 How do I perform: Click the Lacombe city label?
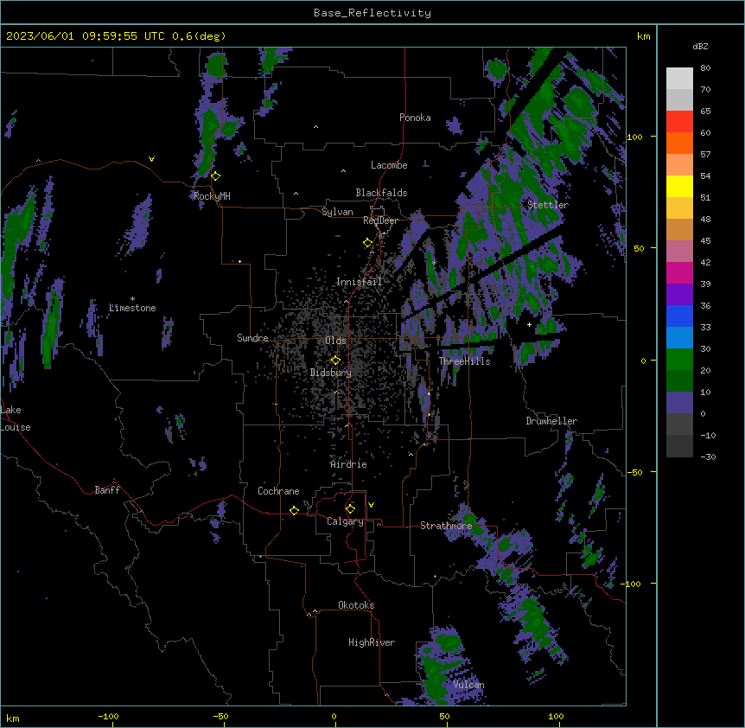(x=389, y=165)
